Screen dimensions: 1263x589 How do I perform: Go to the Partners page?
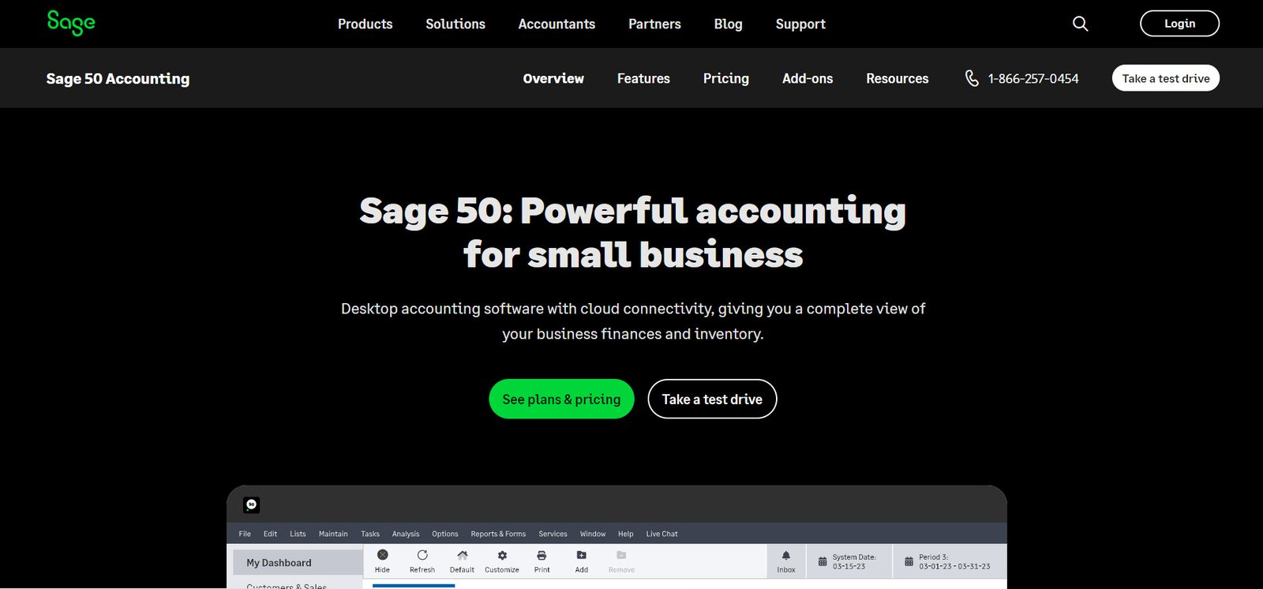[654, 24]
